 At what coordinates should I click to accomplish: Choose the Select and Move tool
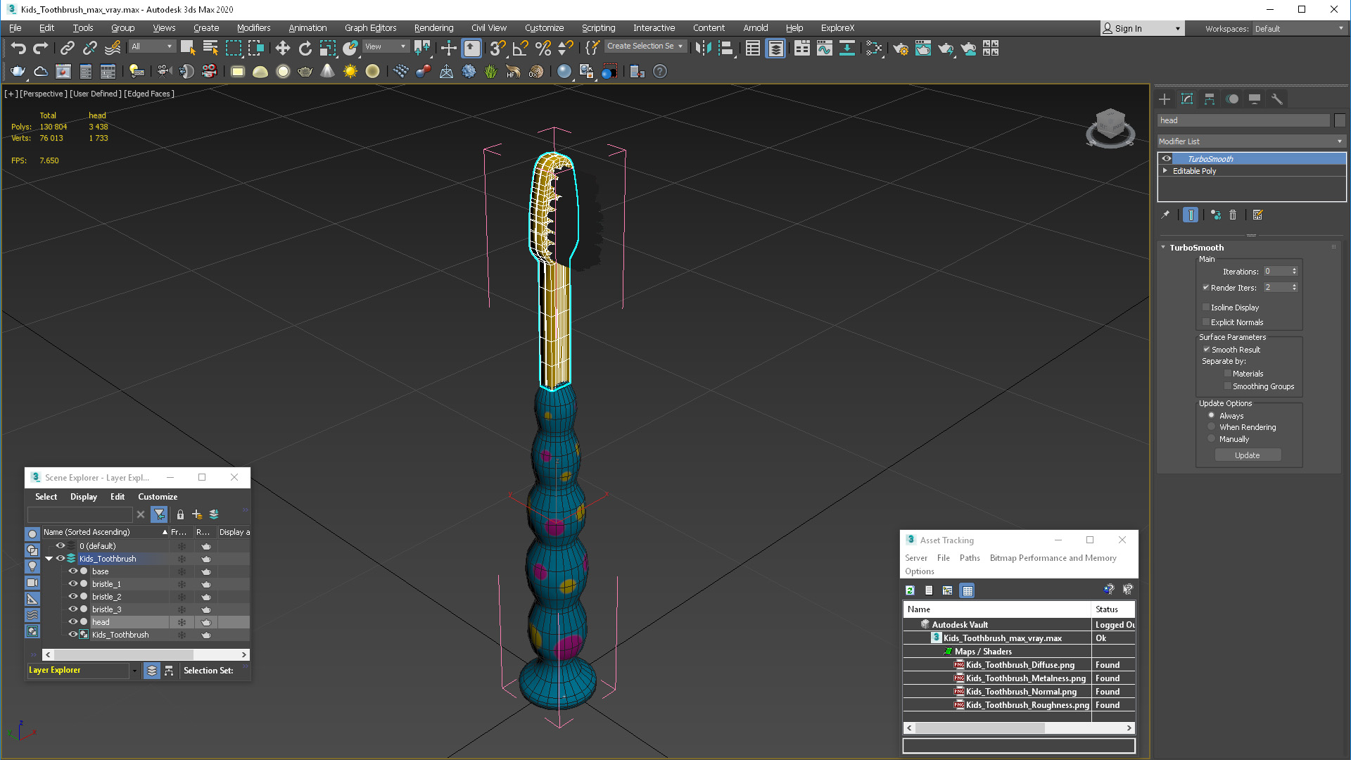click(282, 48)
